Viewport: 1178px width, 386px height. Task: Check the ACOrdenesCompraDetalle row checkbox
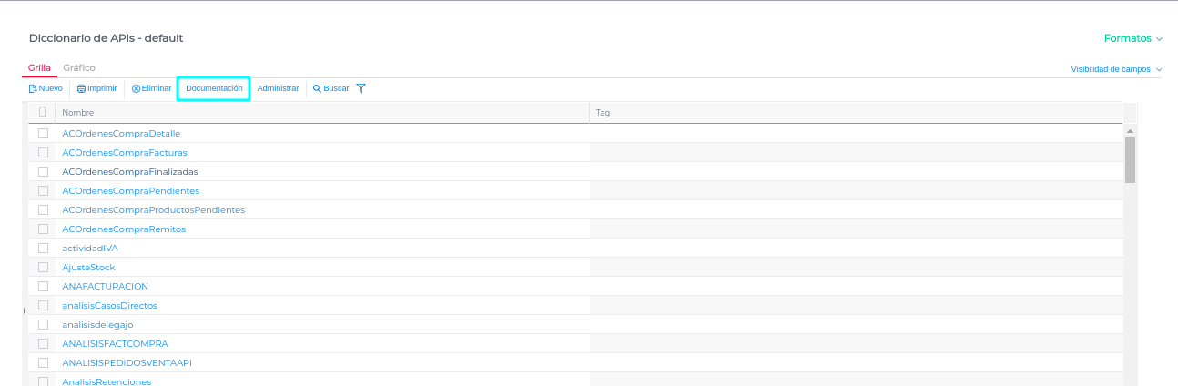pos(43,134)
